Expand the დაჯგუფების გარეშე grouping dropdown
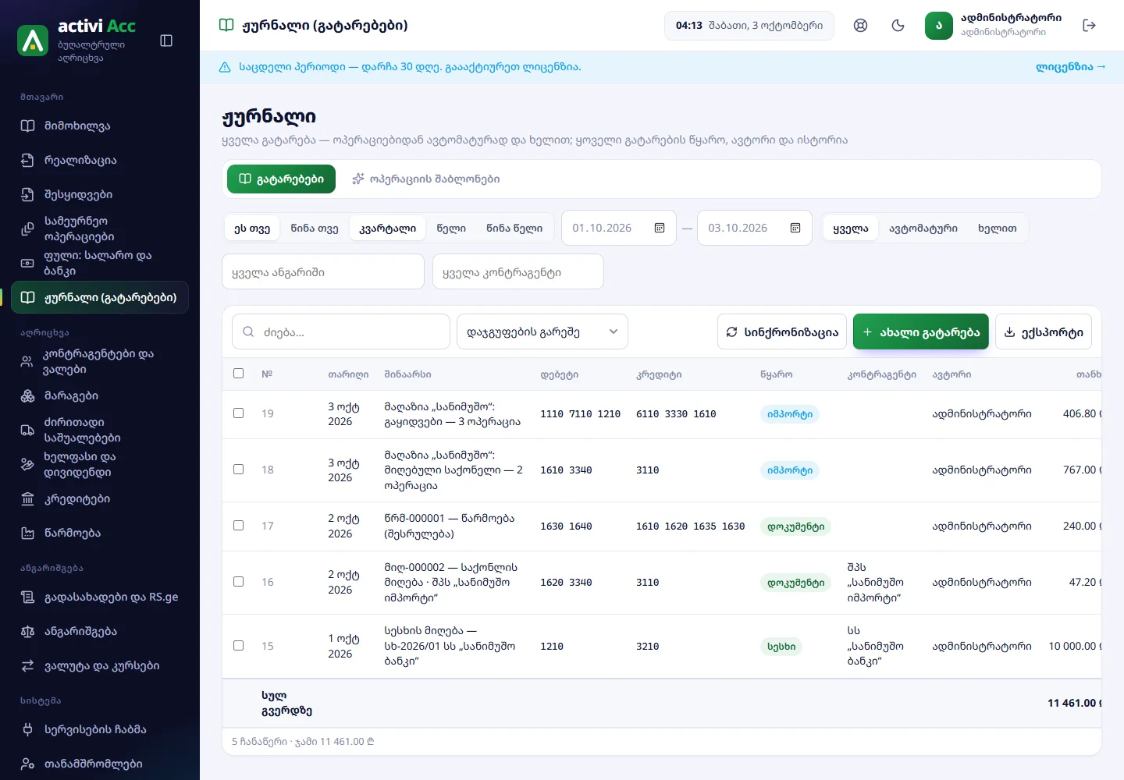Screen dimensions: 1124x780 542,332
